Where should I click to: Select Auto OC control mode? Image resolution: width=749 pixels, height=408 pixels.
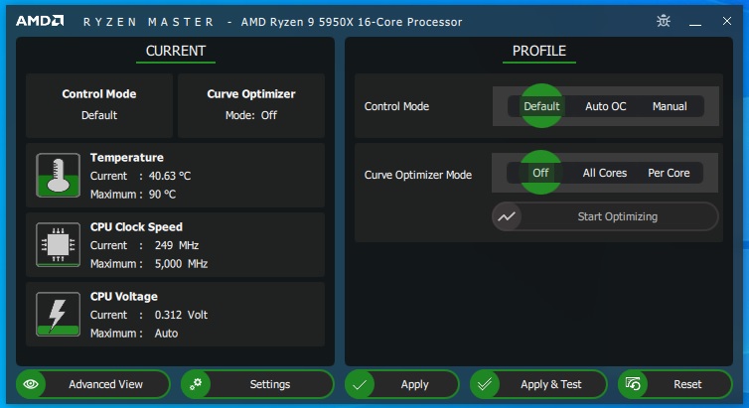pos(605,106)
